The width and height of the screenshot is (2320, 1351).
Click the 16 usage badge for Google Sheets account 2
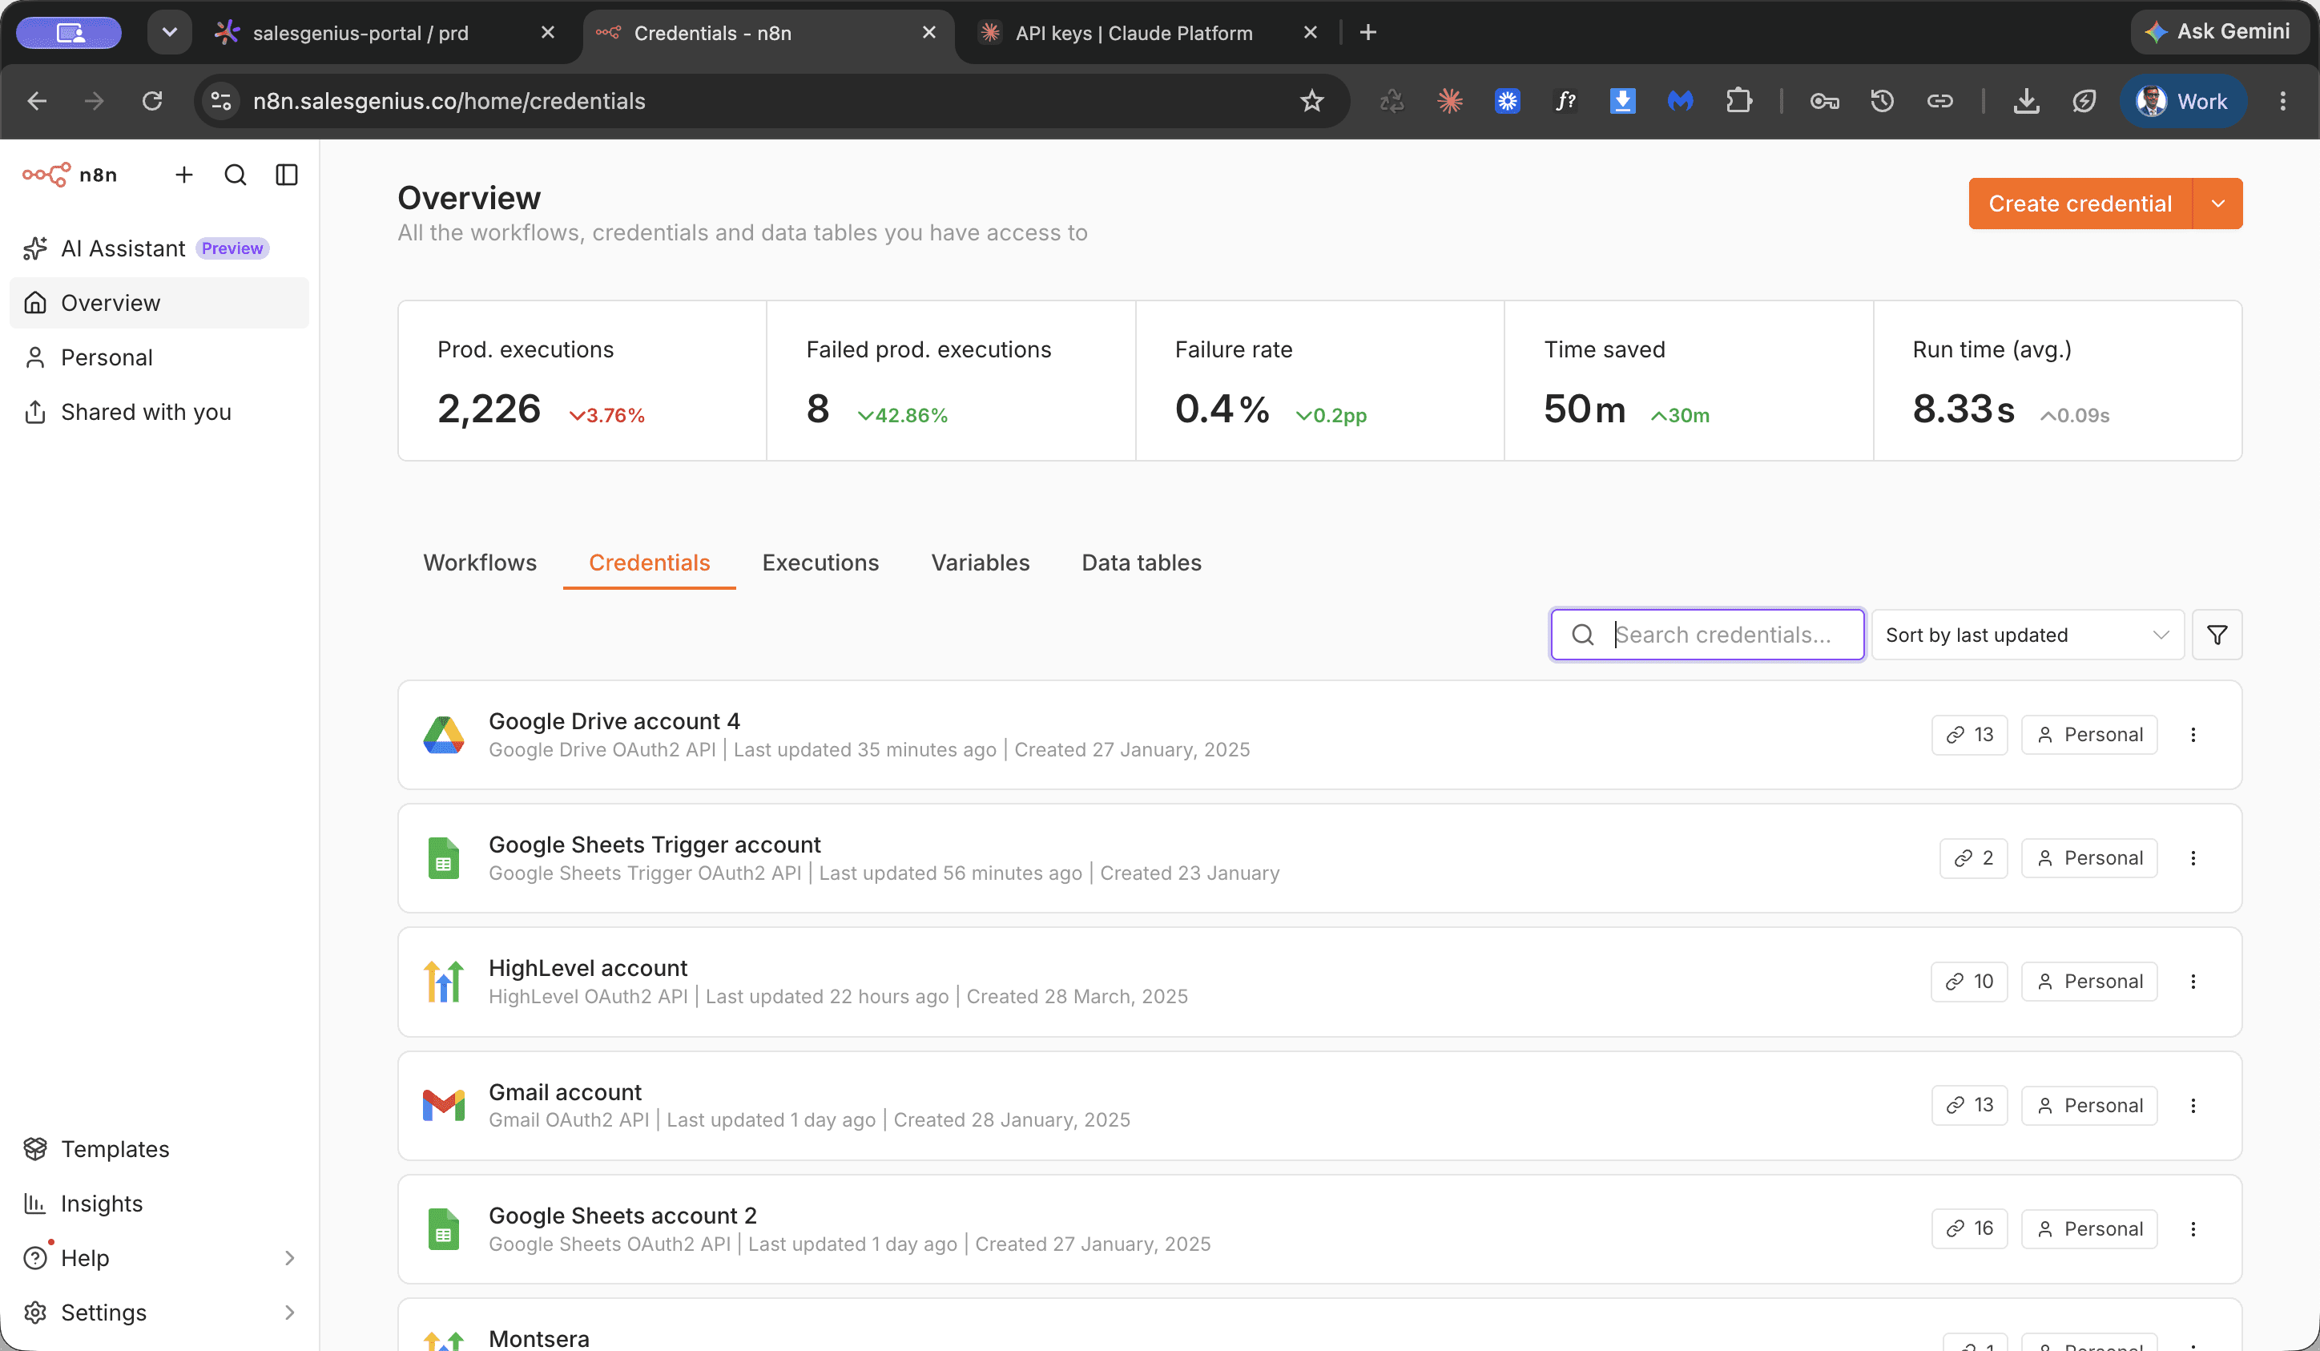(x=1969, y=1228)
